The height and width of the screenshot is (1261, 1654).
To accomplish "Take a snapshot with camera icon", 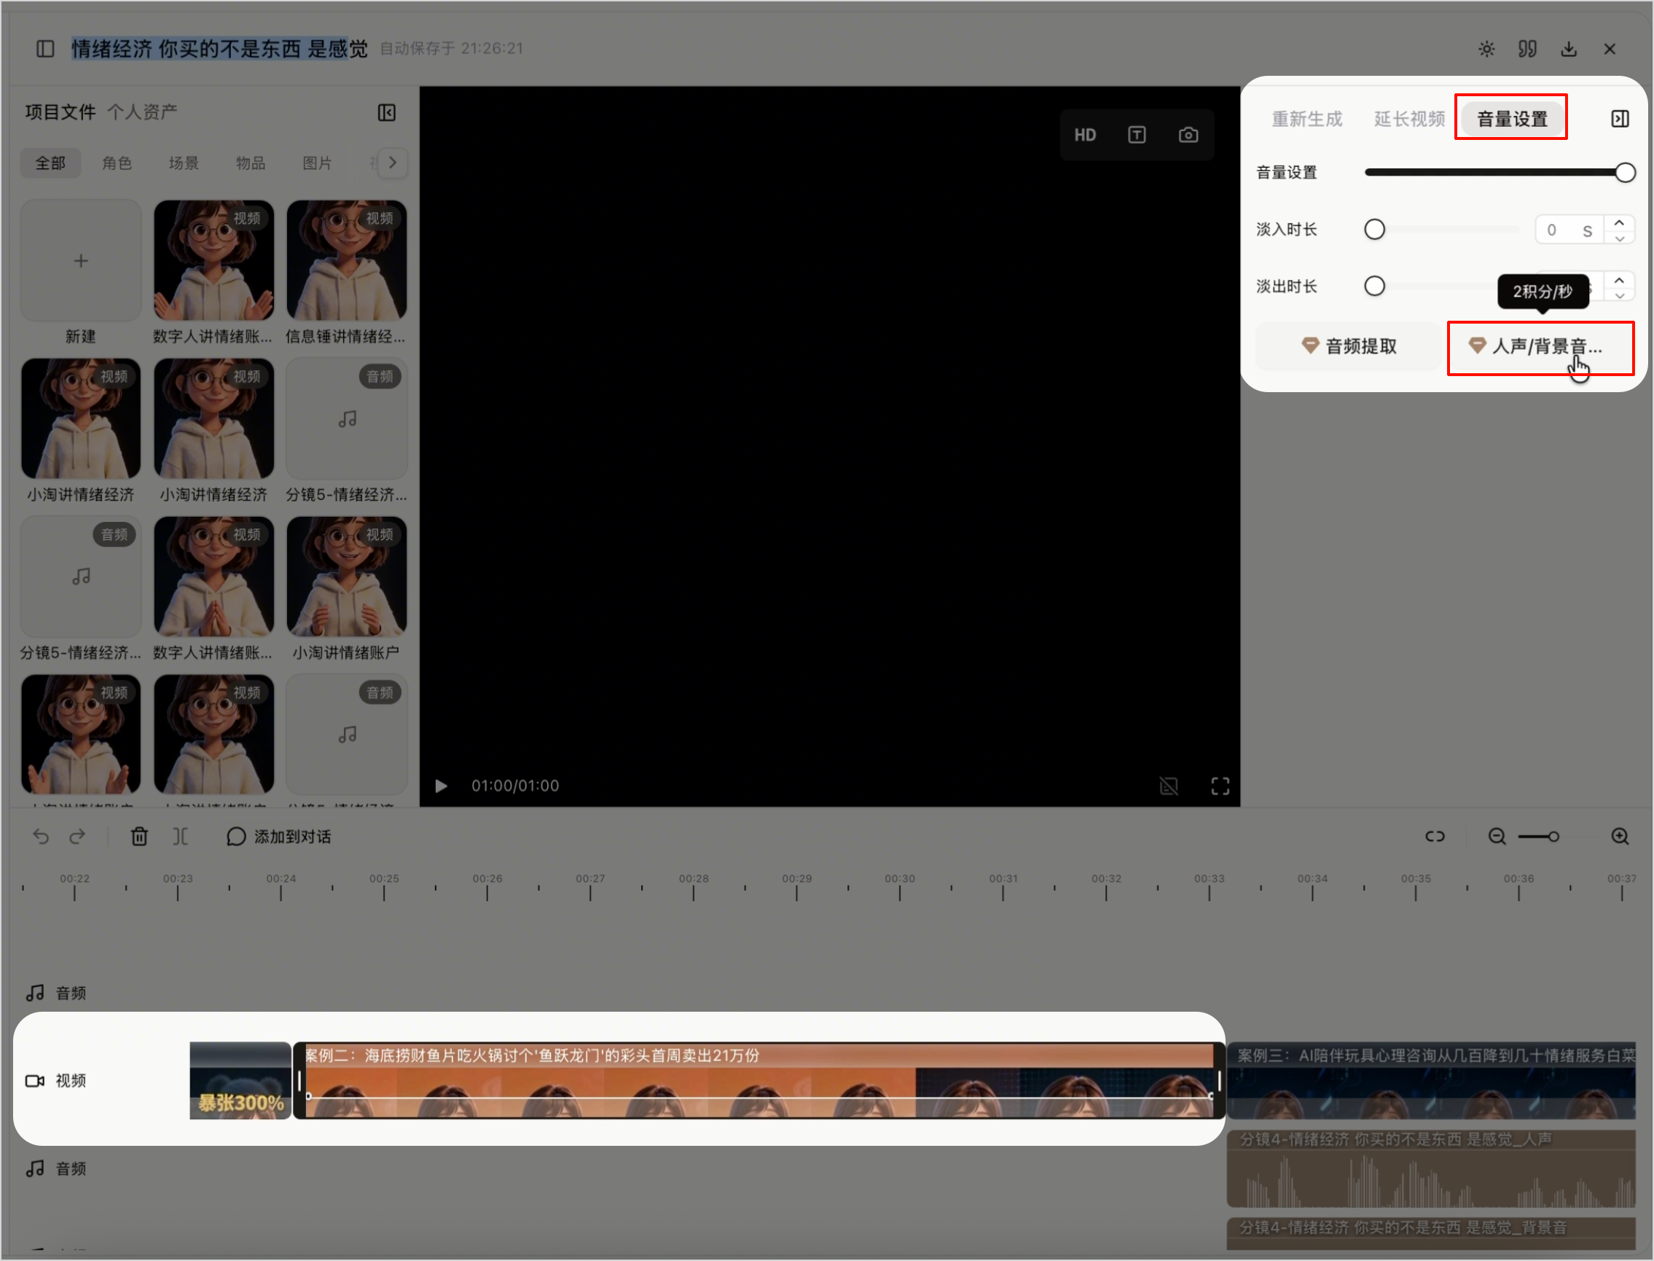I will point(1188,135).
